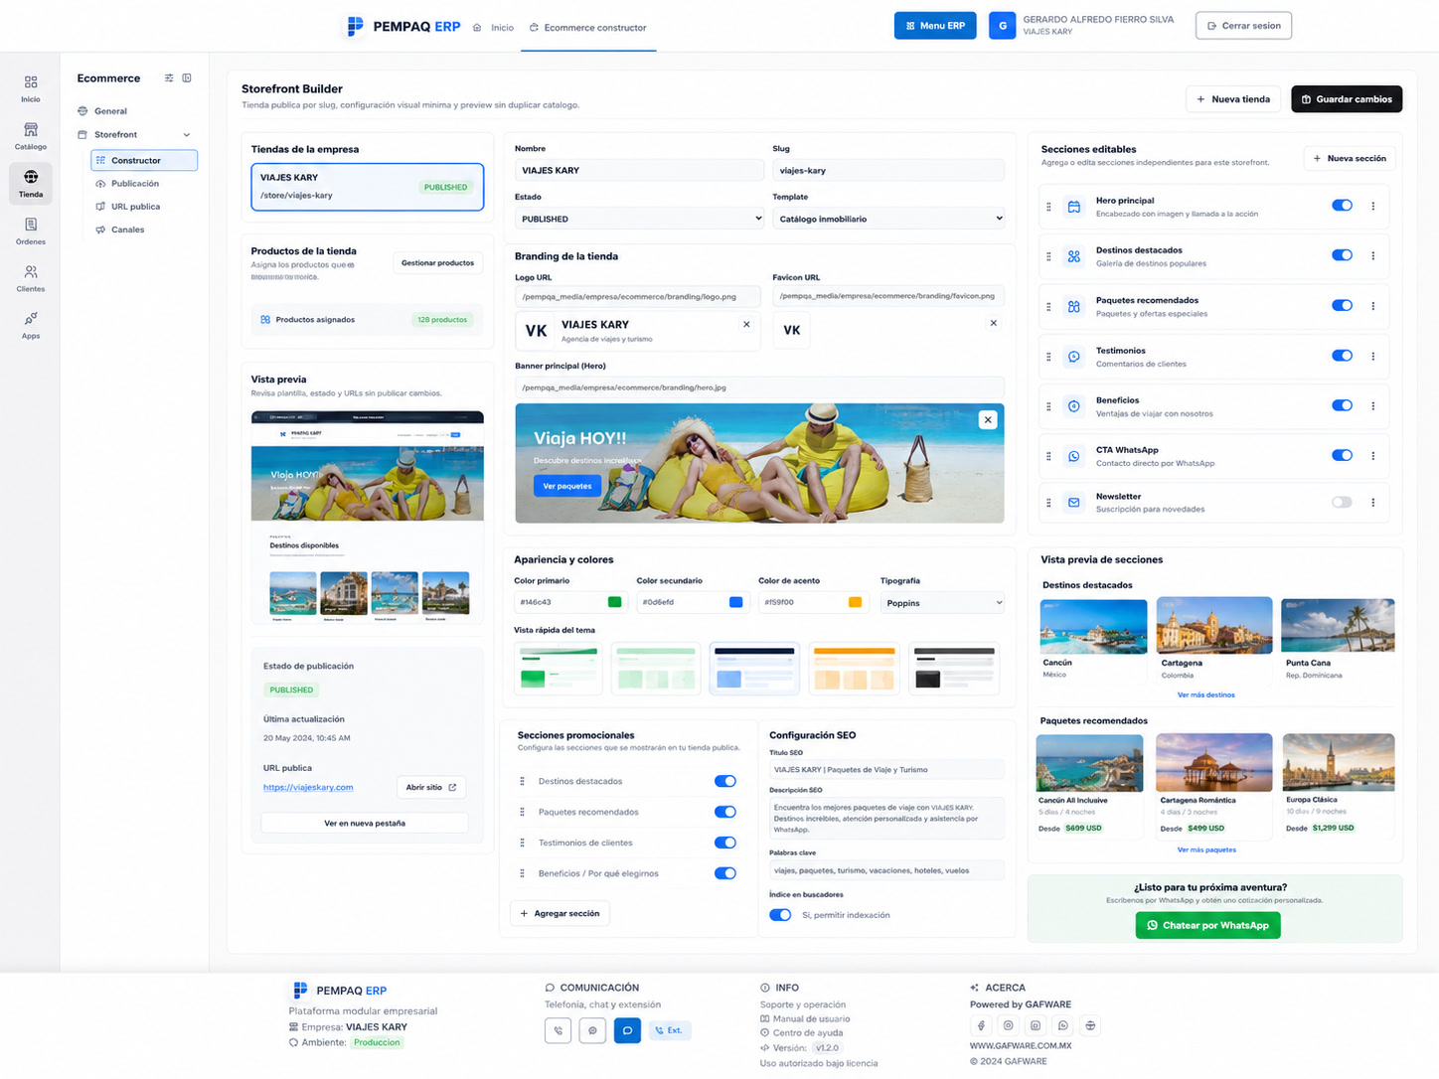Viewport: 1439px width, 1079px height.
Task: Open Publicación under Storefront
Action: pyautogui.click(x=135, y=184)
